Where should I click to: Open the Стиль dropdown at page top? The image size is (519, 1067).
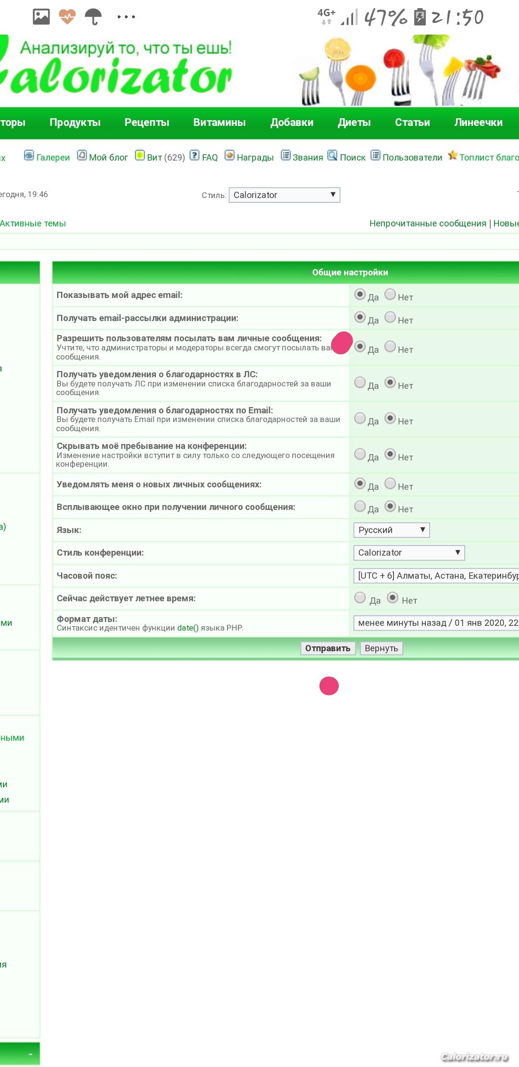coord(284,195)
